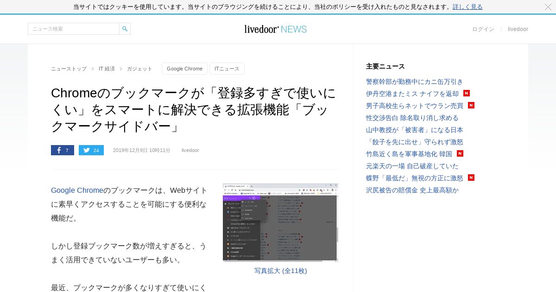The height and width of the screenshot is (292, 556).
Task: Read 蝶野「最低だ」無視の方正に激怒 headline
Action: pos(415,178)
